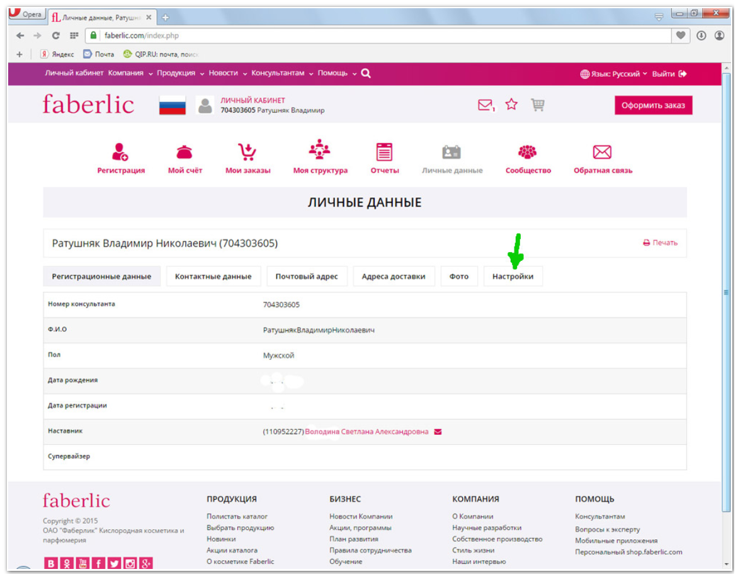Open the YouTube icon in footer
Viewport: 738px width, 574px height.
[82, 563]
